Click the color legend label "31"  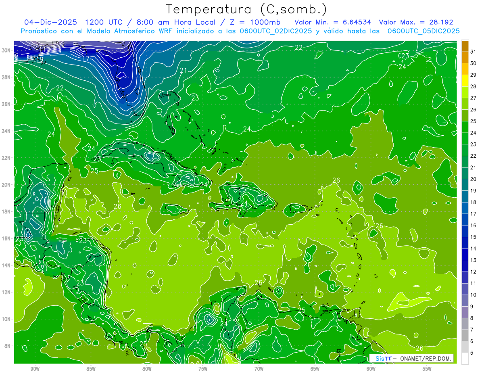[474, 52]
